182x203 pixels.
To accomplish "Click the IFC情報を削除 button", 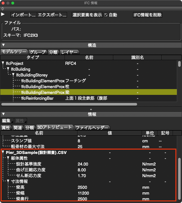I will coord(147,15).
